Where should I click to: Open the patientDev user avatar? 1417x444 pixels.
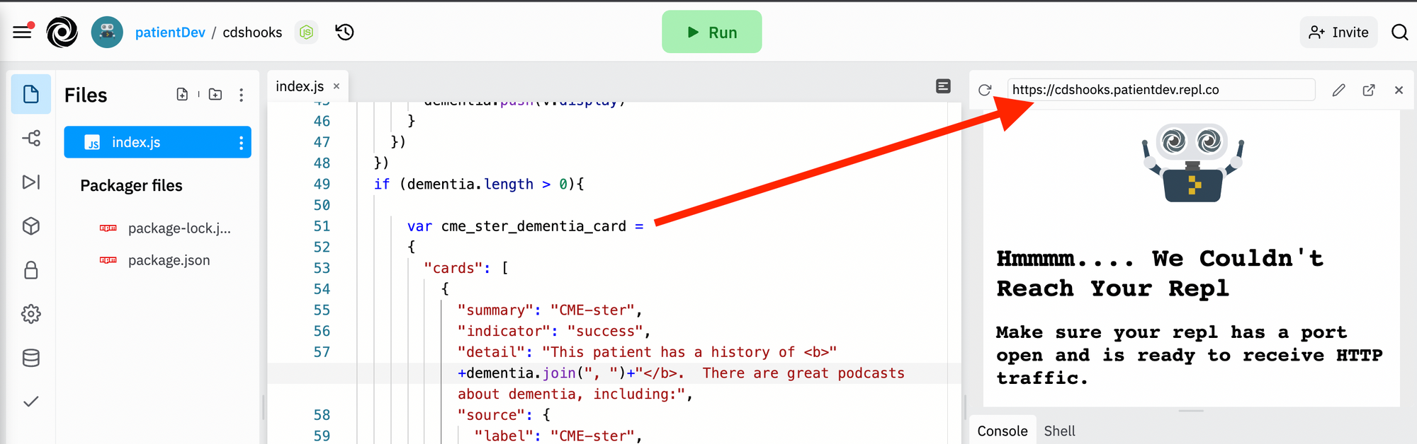pyautogui.click(x=107, y=32)
